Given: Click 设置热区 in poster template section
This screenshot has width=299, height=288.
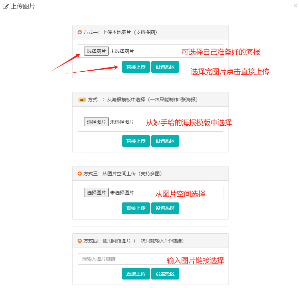Looking at the screenshot, I should pyautogui.click(x=165, y=141).
